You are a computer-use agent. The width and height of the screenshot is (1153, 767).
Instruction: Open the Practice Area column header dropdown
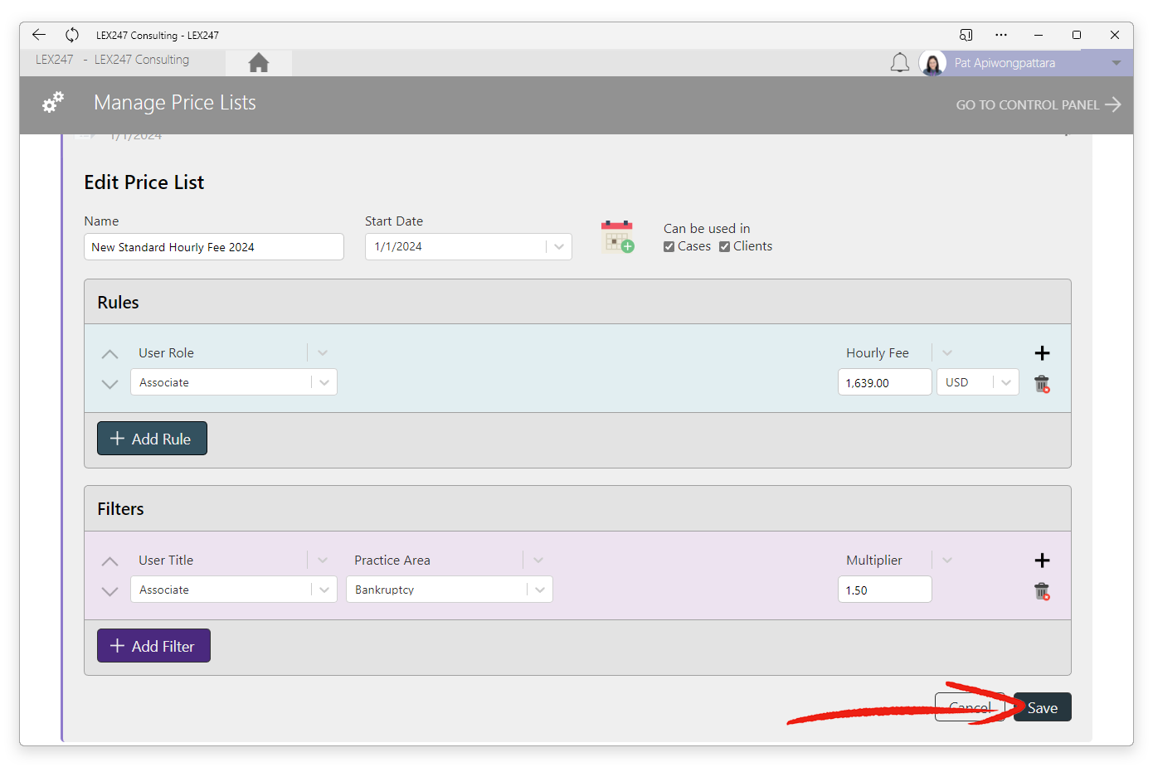(x=538, y=560)
